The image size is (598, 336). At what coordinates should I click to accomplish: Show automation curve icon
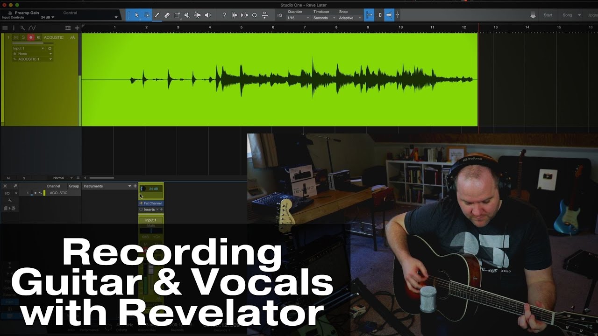click(32, 28)
